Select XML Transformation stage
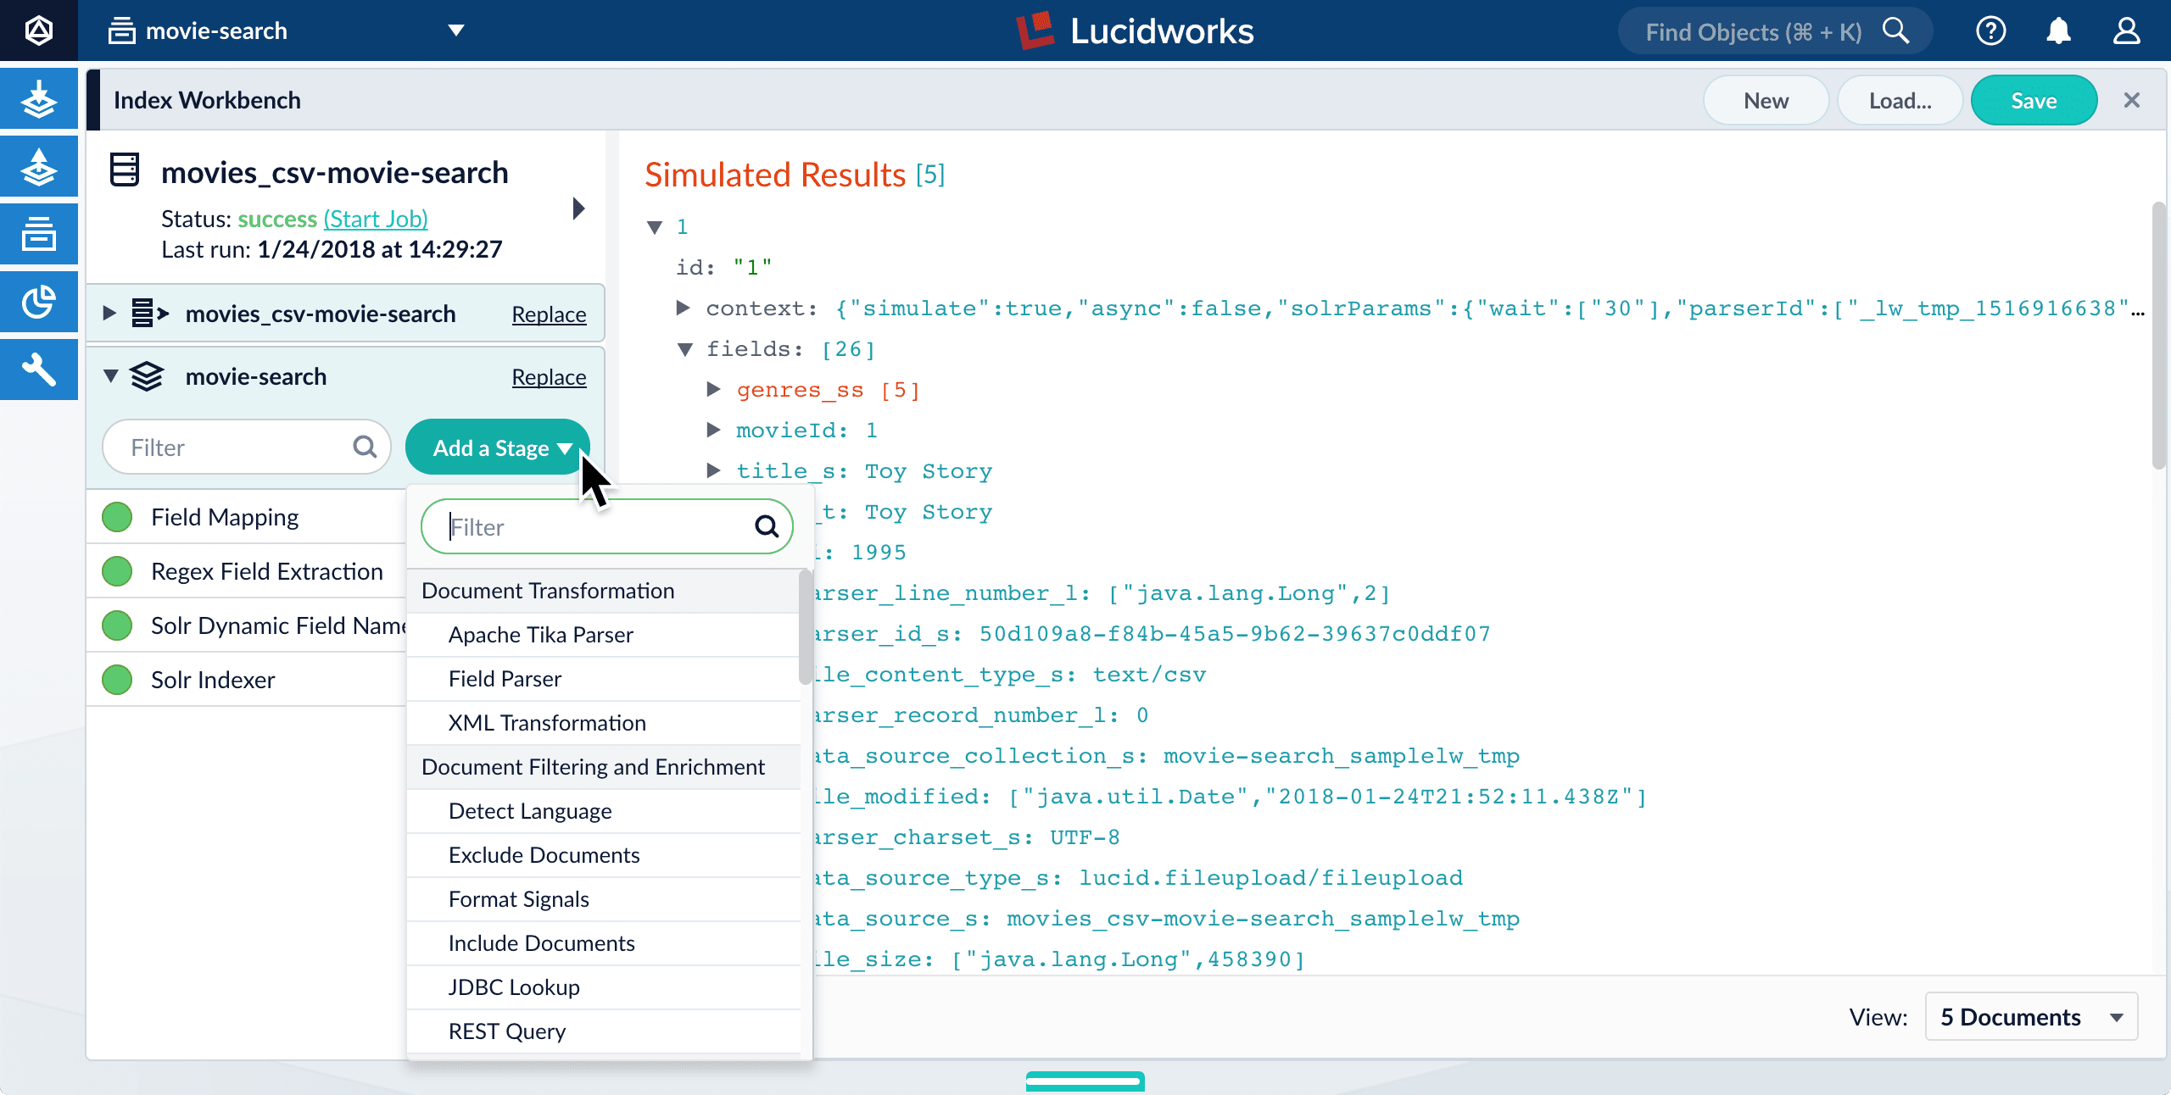2171x1095 pixels. coord(604,723)
